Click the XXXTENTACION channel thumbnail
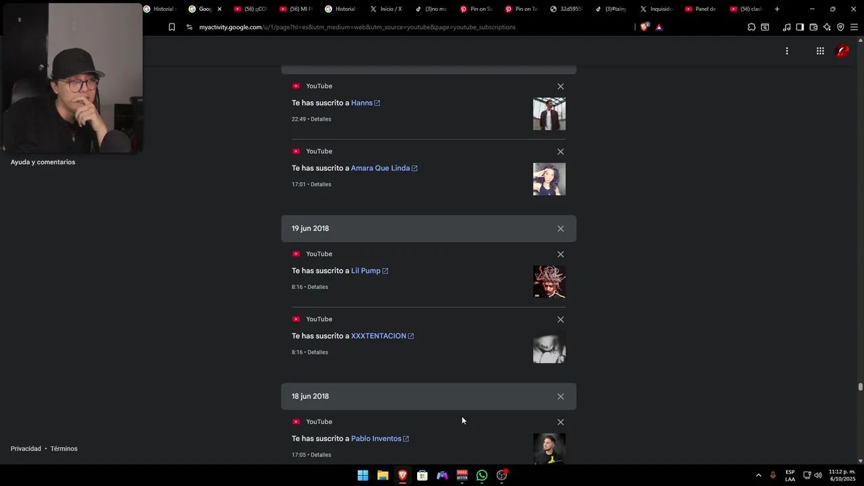Image resolution: width=864 pixels, height=486 pixels. click(x=549, y=348)
